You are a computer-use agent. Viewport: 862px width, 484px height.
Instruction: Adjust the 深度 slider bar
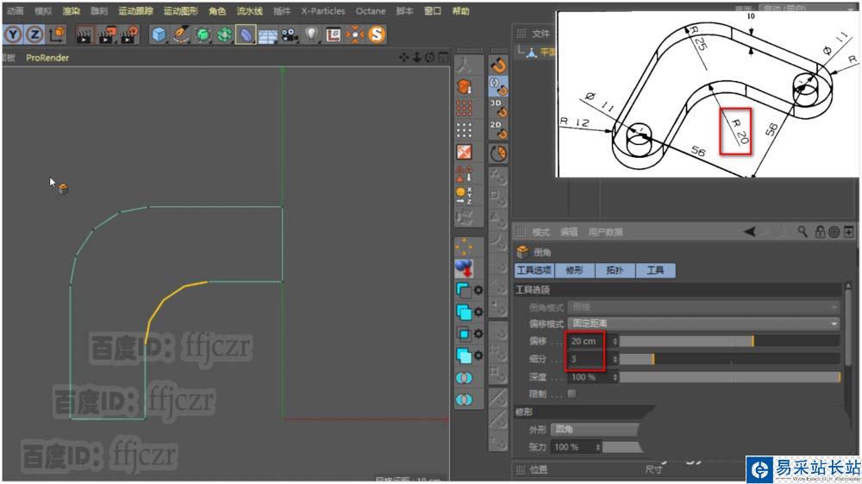click(729, 377)
